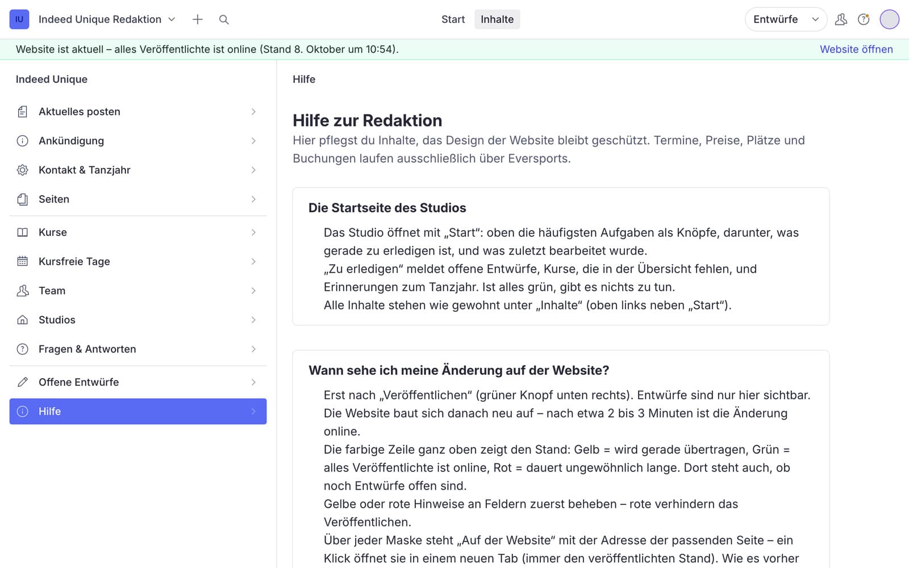Click the pencil icon beside Offene Entwürfe
909x568 pixels.
pyautogui.click(x=23, y=382)
